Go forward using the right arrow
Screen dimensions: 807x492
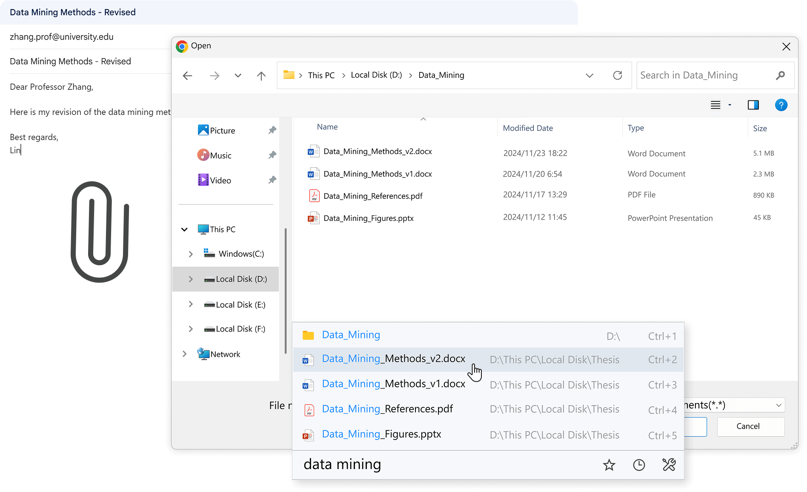click(215, 76)
